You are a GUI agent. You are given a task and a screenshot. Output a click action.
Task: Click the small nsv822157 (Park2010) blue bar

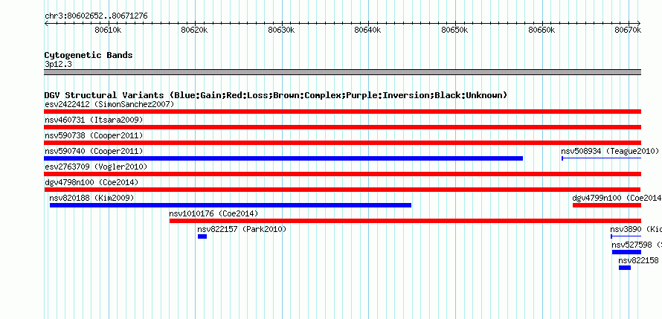click(x=202, y=236)
